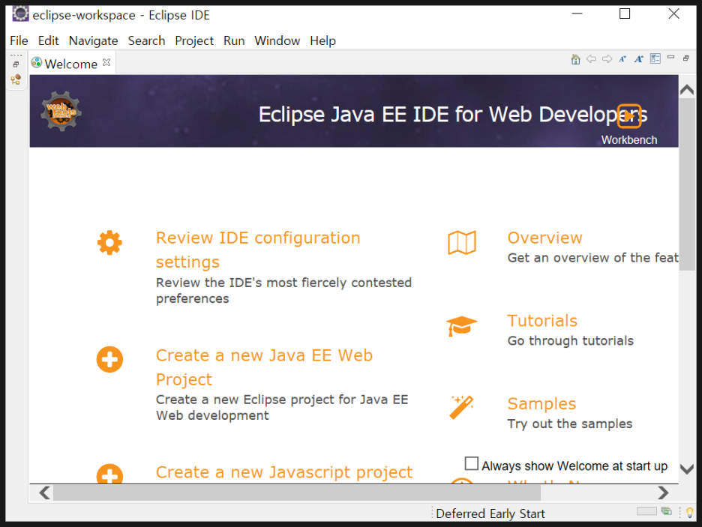The height and width of the screenshot is (527, 702).
Task: Open the Search menu
Action: 146,40
